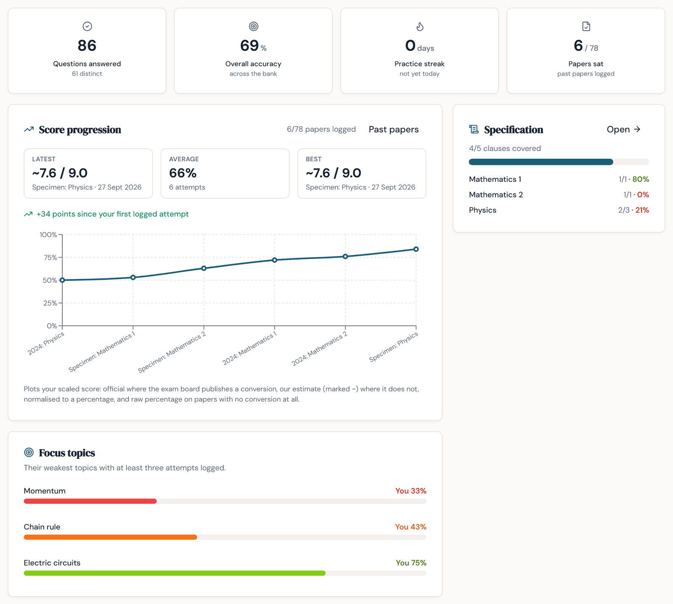
Task: Click the Focus topics target icon
Action: pyautogui.click(x=29, y=452)
